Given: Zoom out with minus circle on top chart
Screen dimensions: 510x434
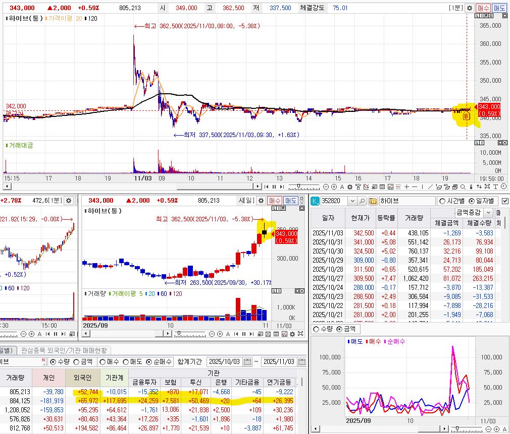Looking at the screenshot, I should (x=326, y=187).
